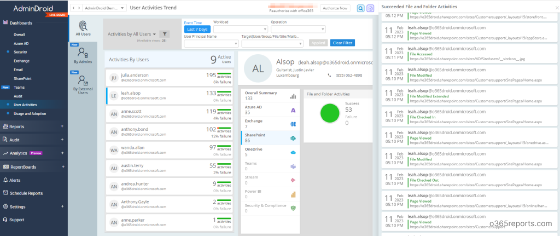Go forward with the right arrow navigation icon

(x=78, y=8)
